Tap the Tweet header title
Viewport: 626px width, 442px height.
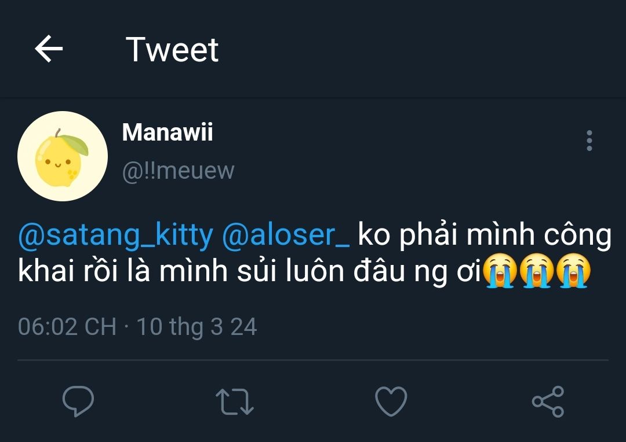point(172,50)
